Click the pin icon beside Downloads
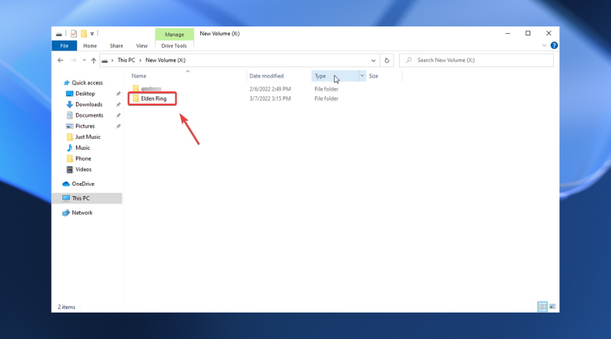This screenshot has height=339, width=611. point(118,104)
